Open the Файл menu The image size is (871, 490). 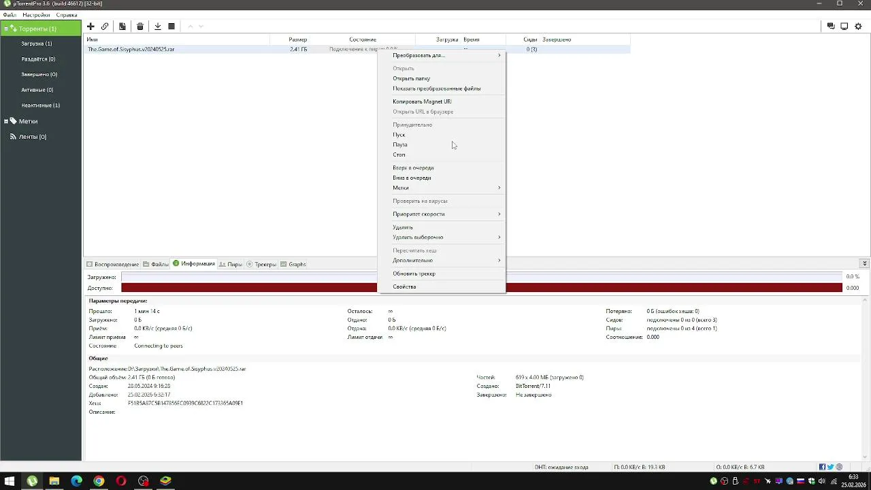(x=10, y=15)
